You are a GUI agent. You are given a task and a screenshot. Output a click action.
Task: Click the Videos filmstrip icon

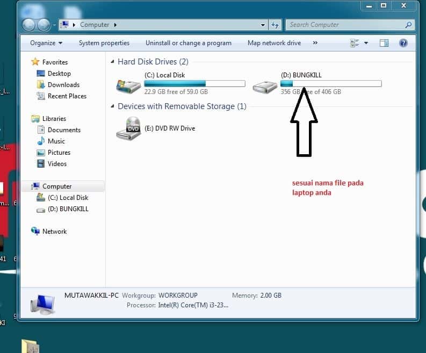(41, 163)
